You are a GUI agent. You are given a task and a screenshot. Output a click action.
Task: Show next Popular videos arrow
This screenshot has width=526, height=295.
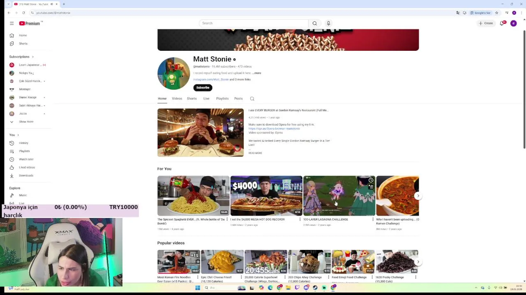418,262
